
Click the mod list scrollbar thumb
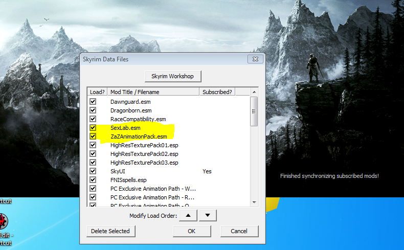point(254,110)
